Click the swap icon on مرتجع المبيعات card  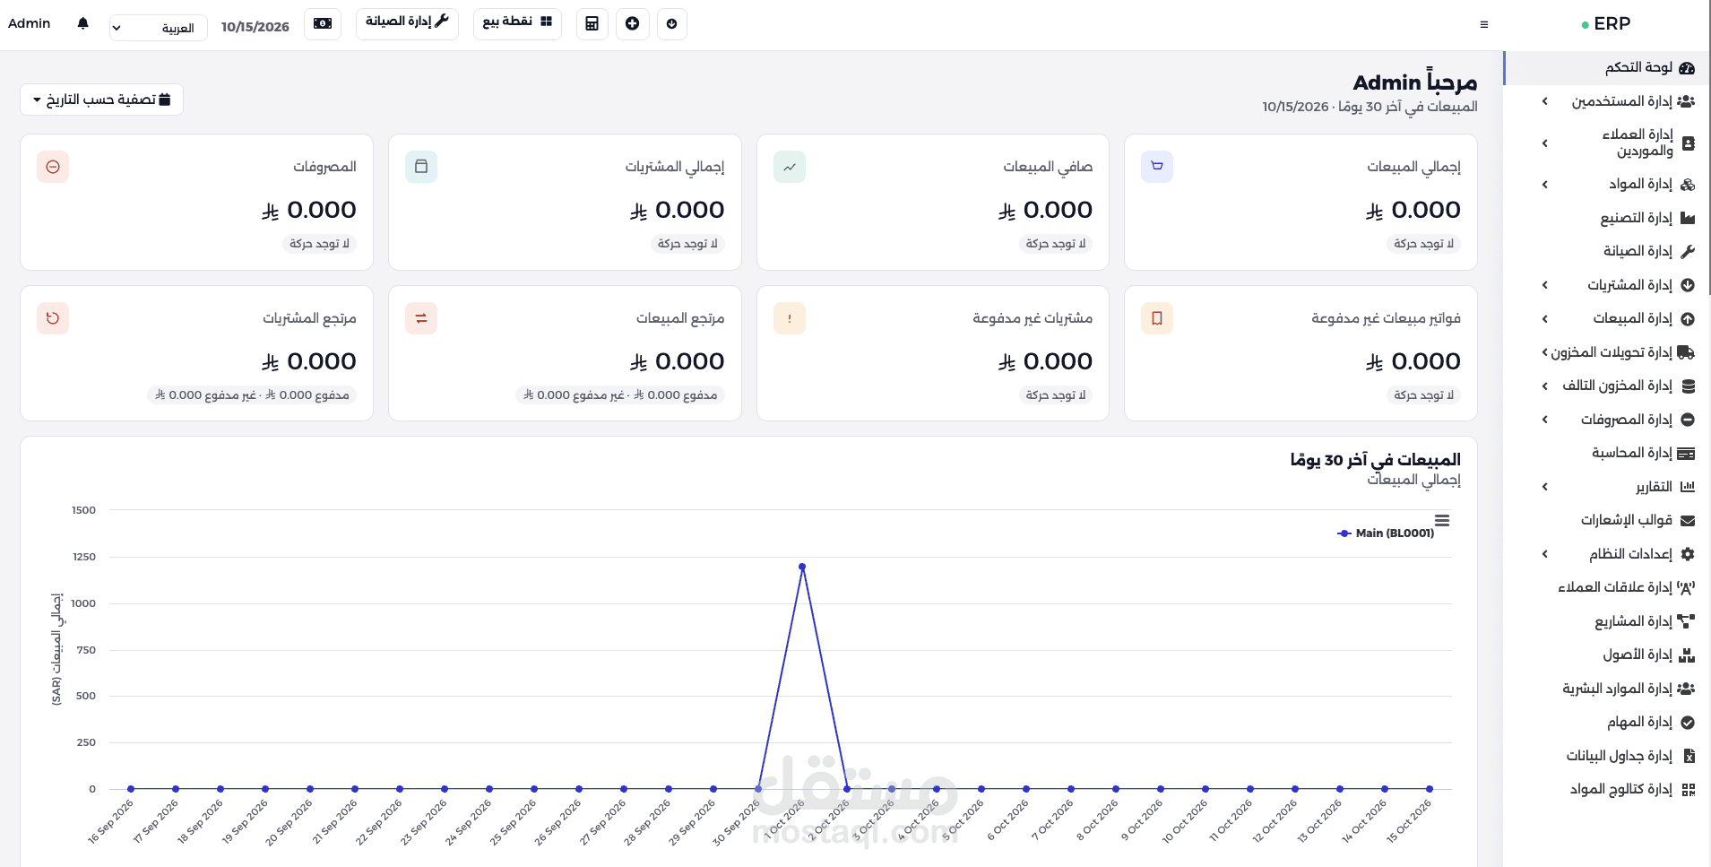coord(421,318)
